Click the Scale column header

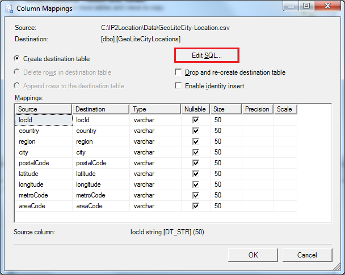[285, 109]
